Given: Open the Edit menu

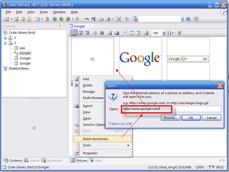Looking at the screenshot, I should point(19,12).
